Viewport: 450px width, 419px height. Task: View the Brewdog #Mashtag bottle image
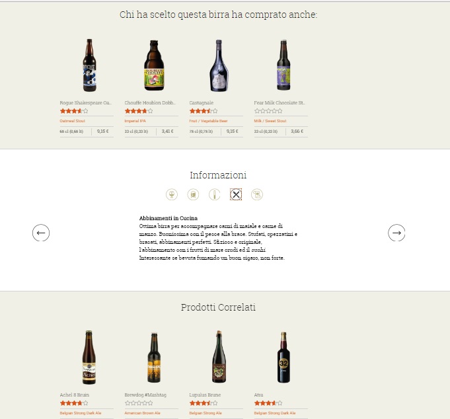click(x=154, y=358)
